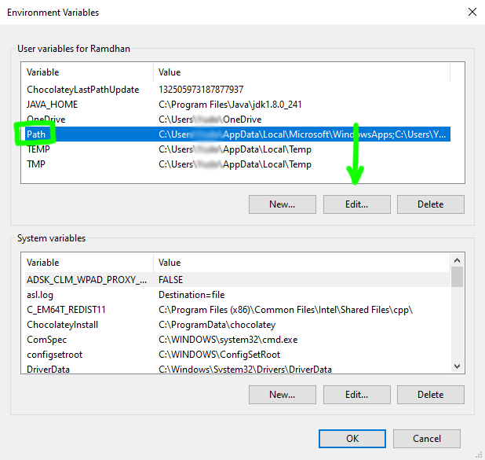Select the TEMP user variable
The width and height of the screenshot is (485, 460).
pyautogui.click(x=238, y=149)
